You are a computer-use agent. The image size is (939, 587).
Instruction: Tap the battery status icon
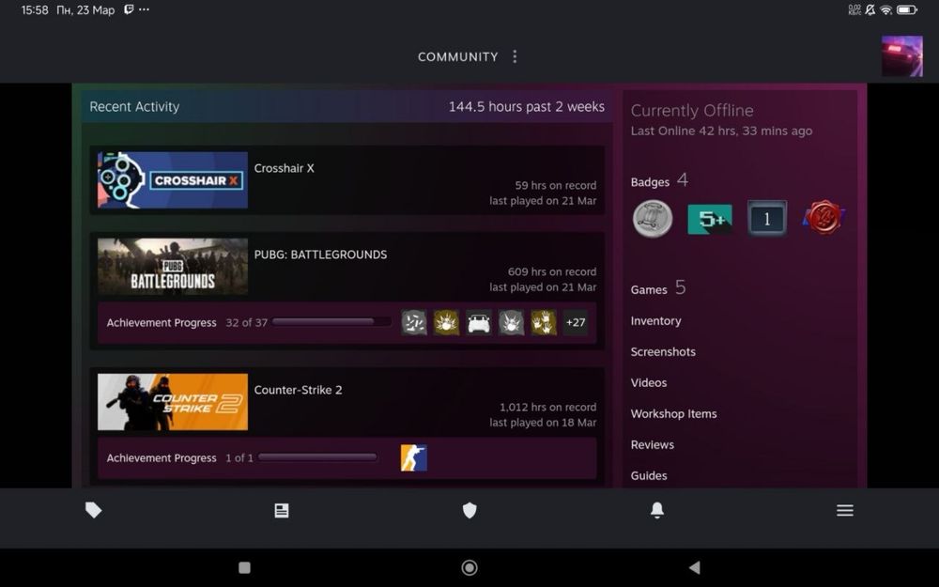907,9
